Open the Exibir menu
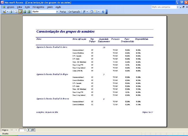 [27, 7]
